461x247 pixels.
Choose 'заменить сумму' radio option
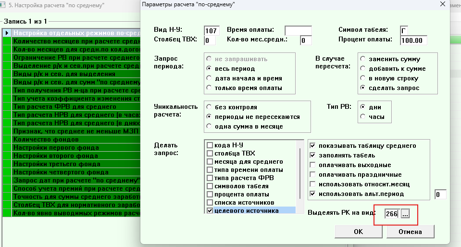pos(363,59)
